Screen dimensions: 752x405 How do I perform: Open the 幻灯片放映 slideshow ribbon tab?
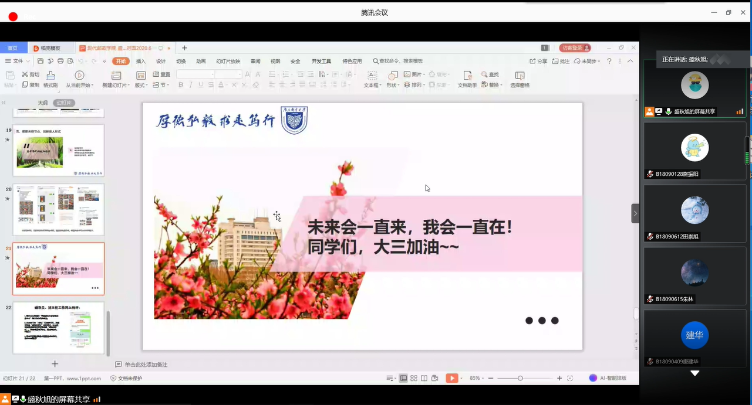(228, 61)
